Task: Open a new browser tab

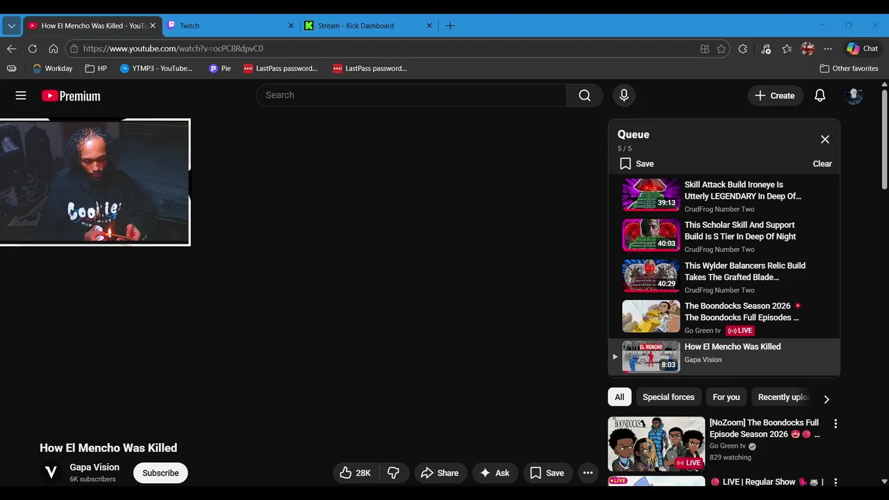Action: 450,26
